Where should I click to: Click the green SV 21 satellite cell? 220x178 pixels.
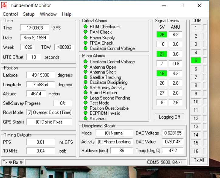coord(162,54)
